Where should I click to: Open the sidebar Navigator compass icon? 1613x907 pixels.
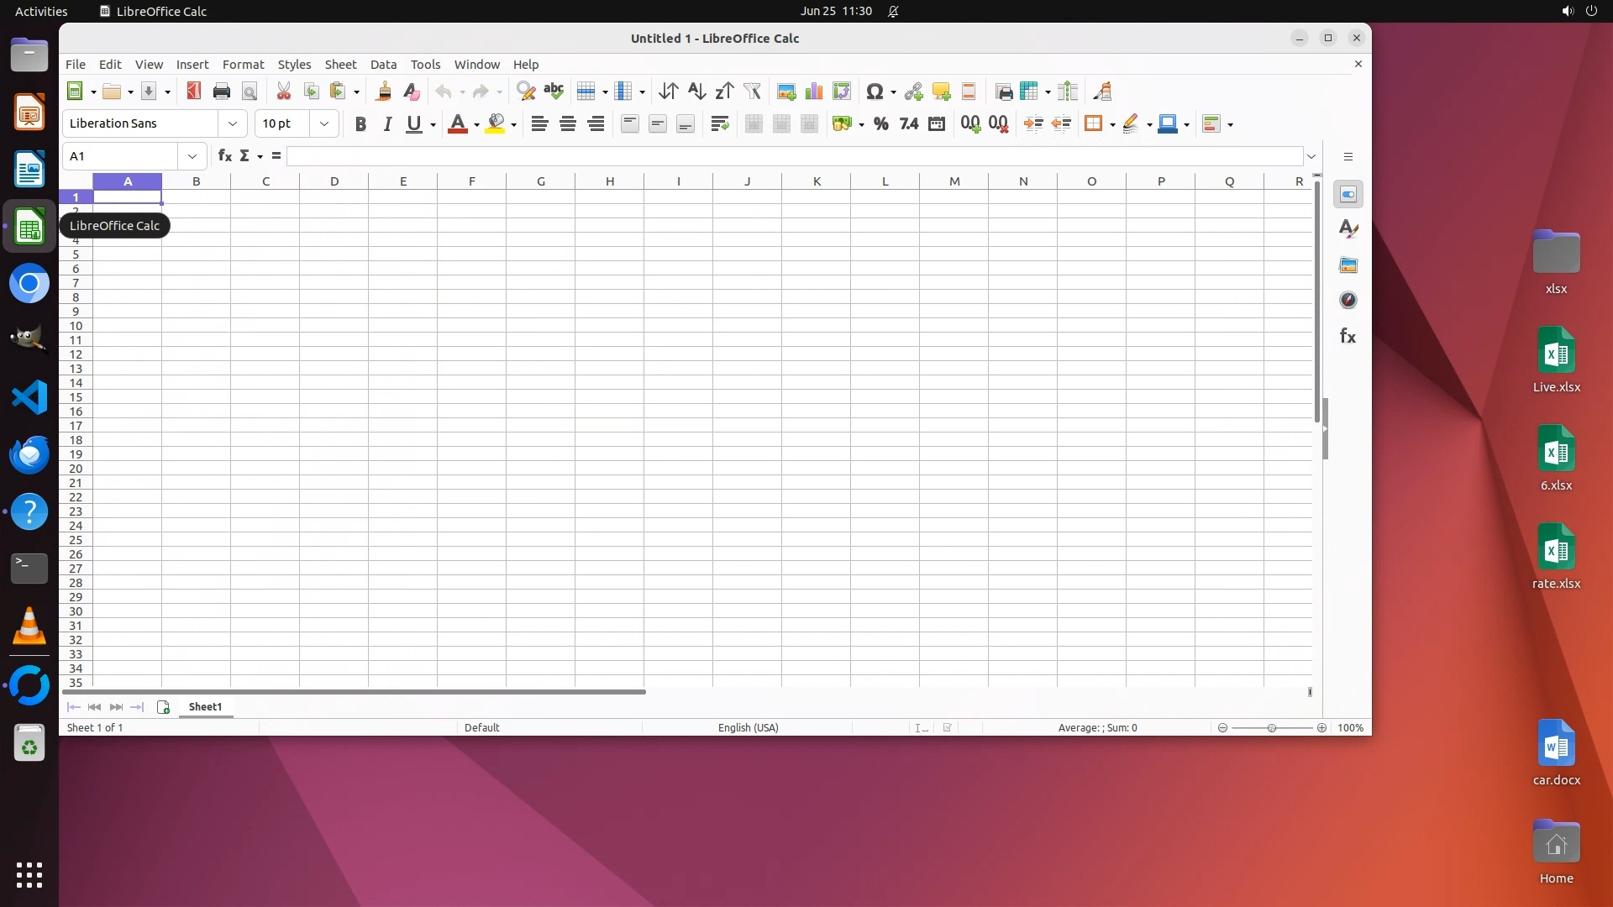pos(1348,301)
